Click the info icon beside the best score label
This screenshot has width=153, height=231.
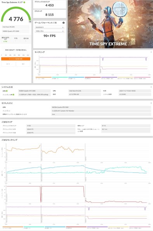tap(28, 38)
